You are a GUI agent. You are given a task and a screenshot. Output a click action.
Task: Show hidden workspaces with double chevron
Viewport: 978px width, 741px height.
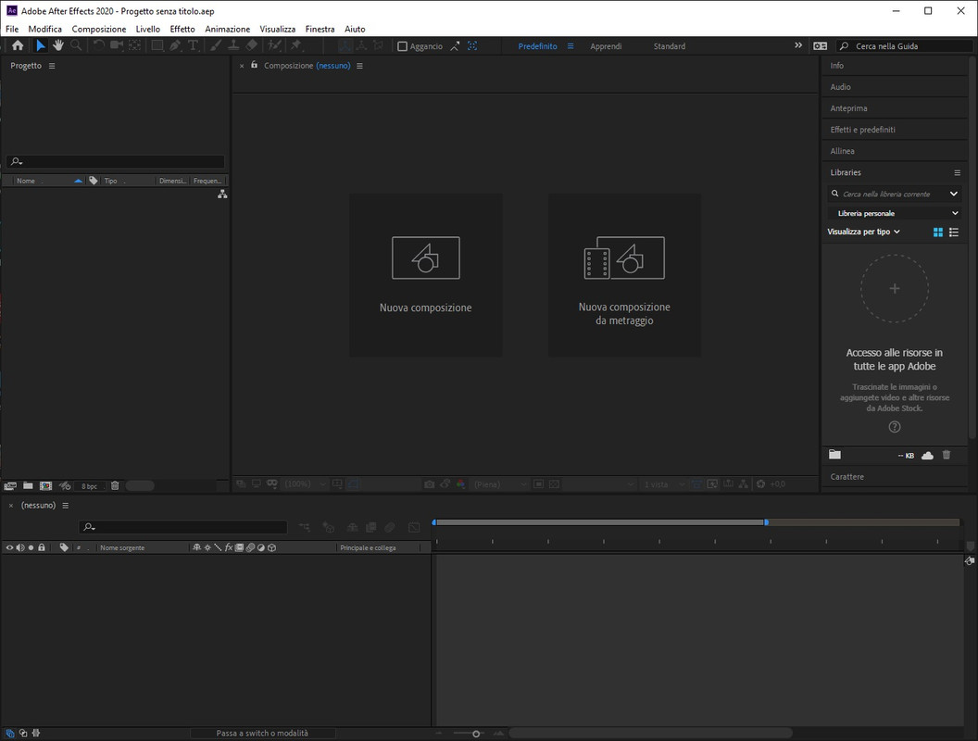pos(798,45)
